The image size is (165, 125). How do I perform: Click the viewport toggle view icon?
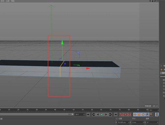point(157,1)
